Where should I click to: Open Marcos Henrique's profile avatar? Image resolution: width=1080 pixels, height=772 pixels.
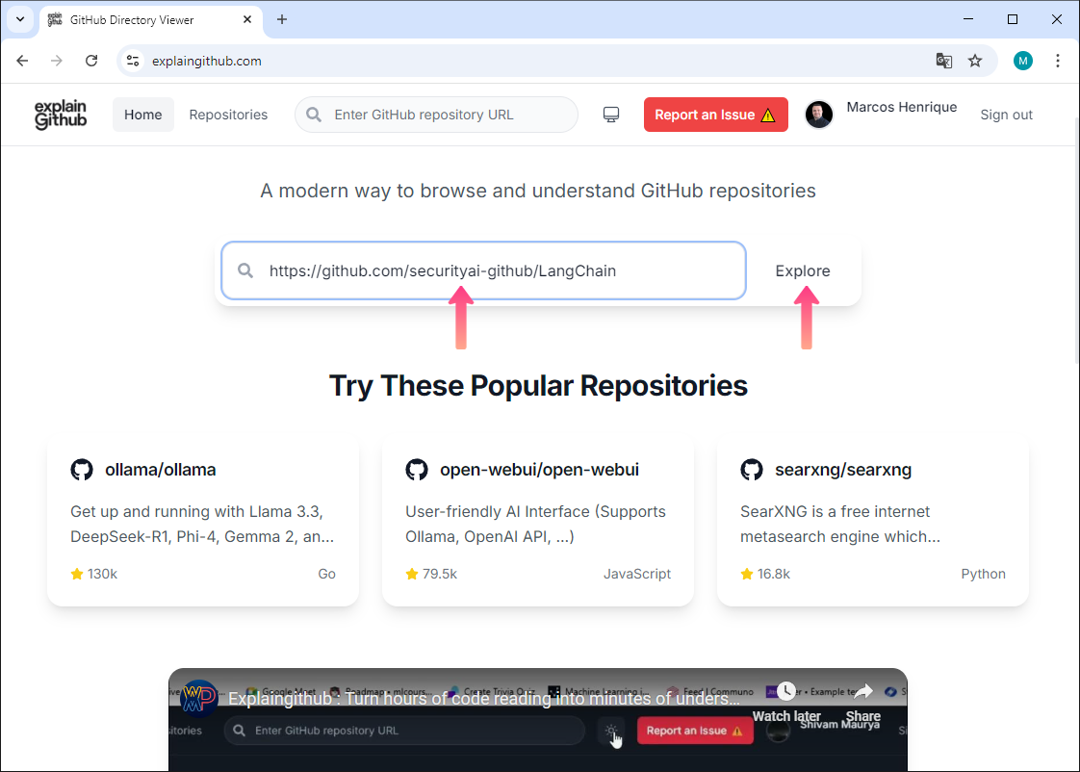tap(819, 115)
